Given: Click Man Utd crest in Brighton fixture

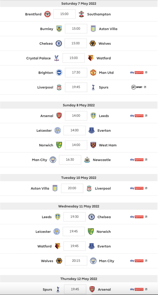Looking at the screenshot, I should click(93, 73).
